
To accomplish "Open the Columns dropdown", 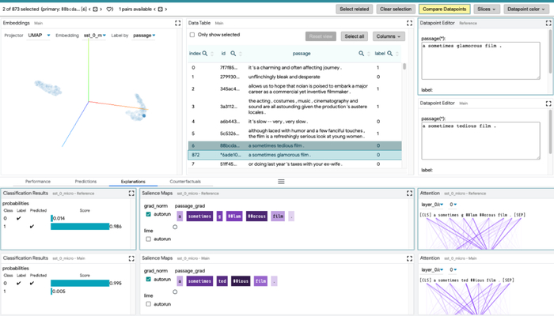I will point(389,36).
